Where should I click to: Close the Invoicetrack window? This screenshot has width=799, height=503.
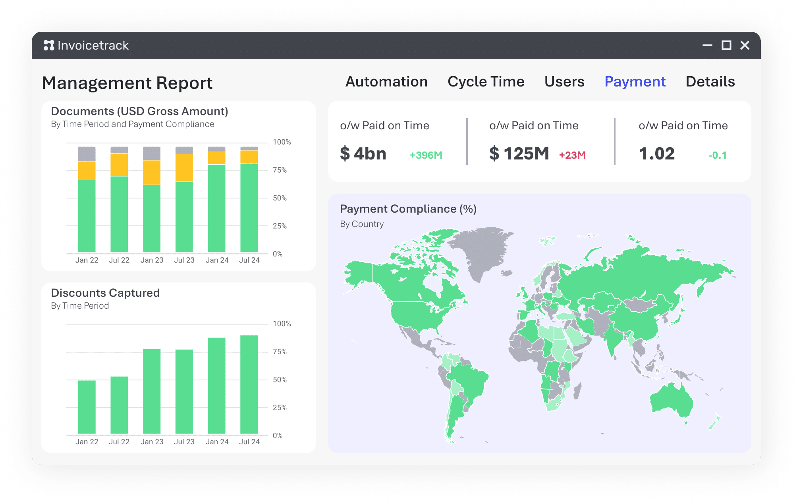(x=745, y=45)
